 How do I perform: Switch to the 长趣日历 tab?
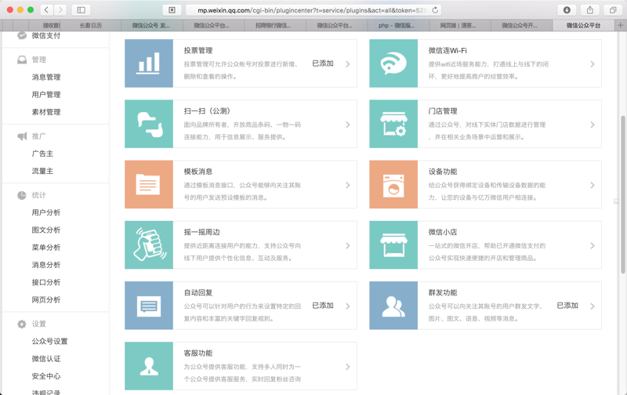pyautogui.click(x=91, y=25)
